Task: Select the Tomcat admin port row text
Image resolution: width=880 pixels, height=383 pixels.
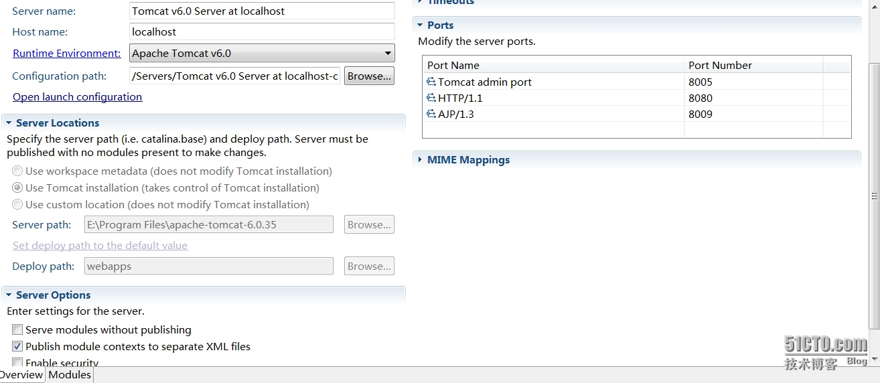Action: (x=485, y=82)
